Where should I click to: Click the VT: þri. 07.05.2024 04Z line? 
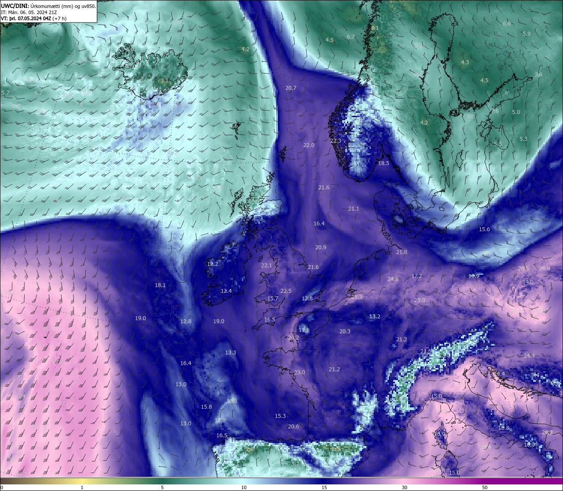pyautogui.click(x=34, y=18)
